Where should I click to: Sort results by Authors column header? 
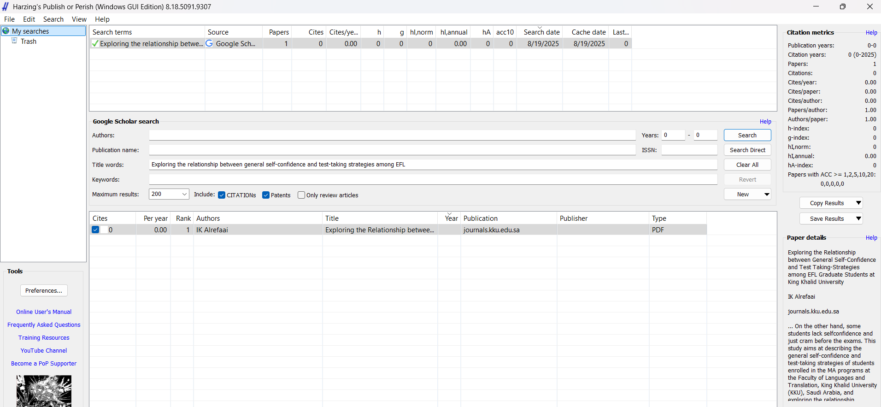coord(258,218)
